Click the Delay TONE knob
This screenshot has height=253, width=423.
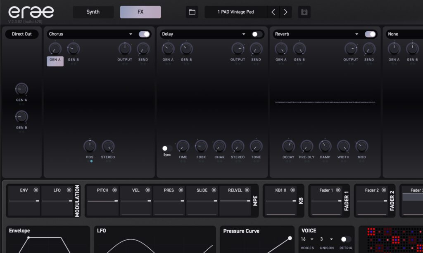click(x=256, y=146)
